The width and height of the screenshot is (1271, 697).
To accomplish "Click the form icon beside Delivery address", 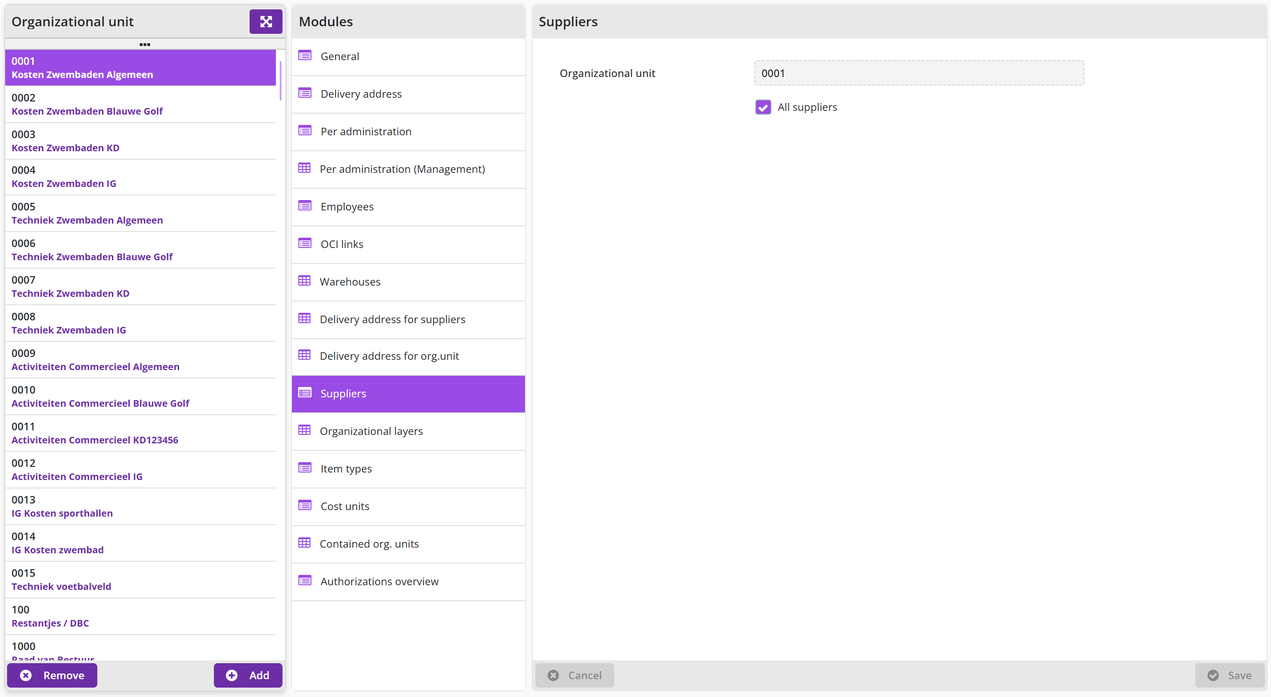I will [305, 93].
